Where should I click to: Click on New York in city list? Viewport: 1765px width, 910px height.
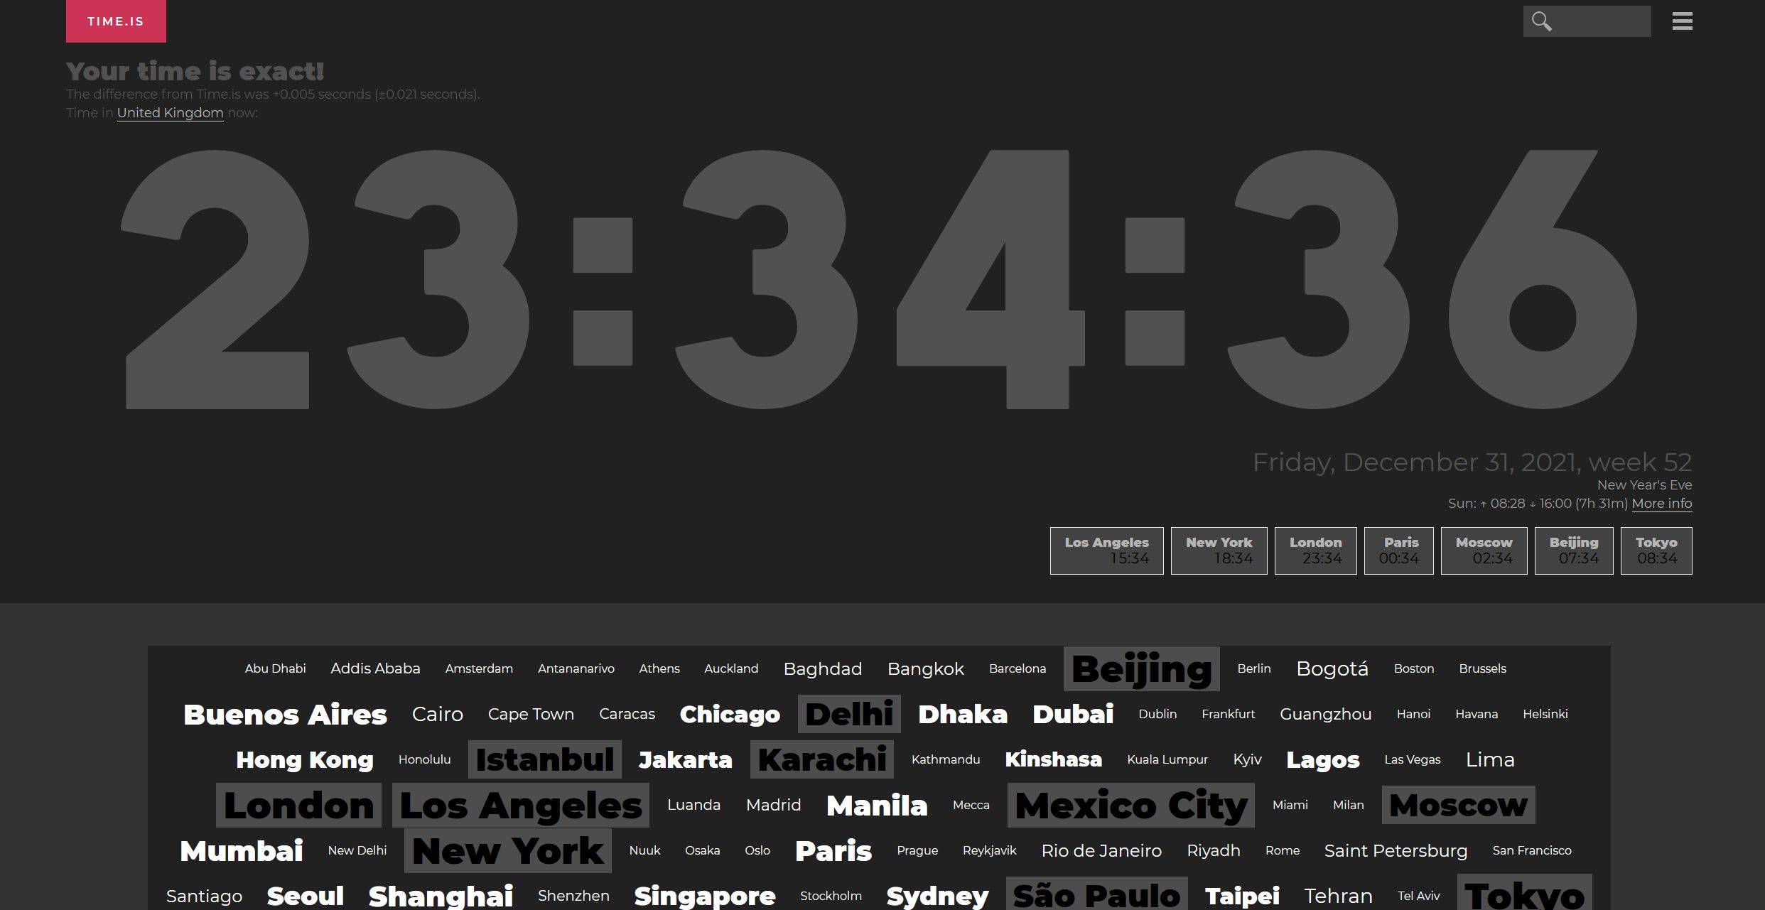pos(507,851)
